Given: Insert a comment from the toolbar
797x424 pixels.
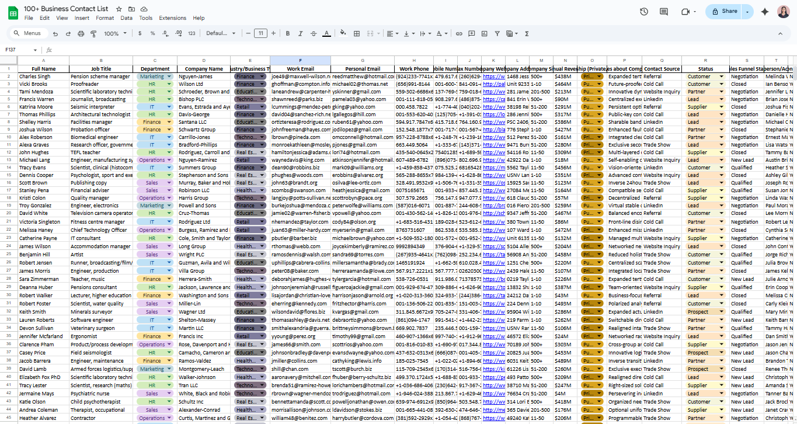Looking at the screenshot, I should (472, 34).
